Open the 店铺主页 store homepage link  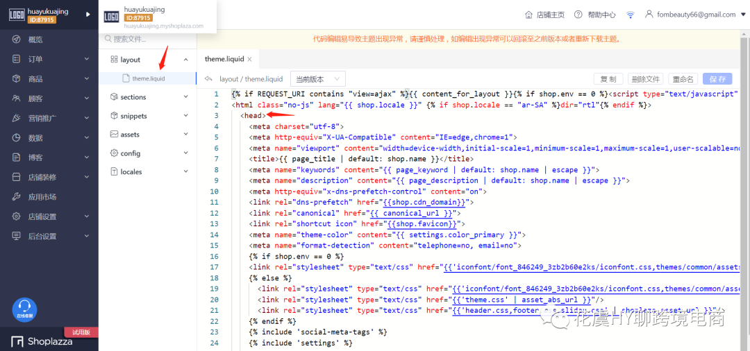pos(551,15)
